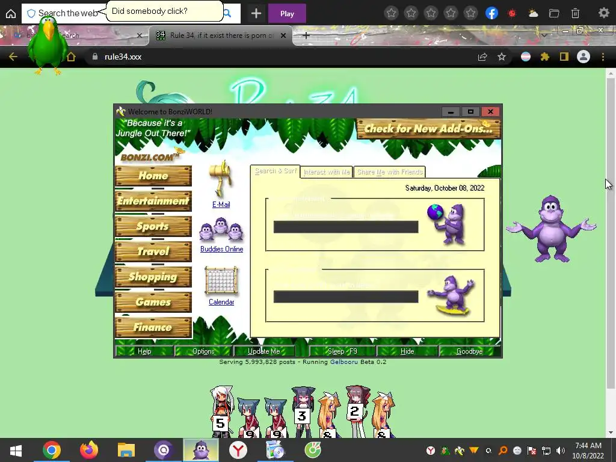The height and width of the screenshot is (462, 616).
Task: Click the Update Me button
Action: 263,351
